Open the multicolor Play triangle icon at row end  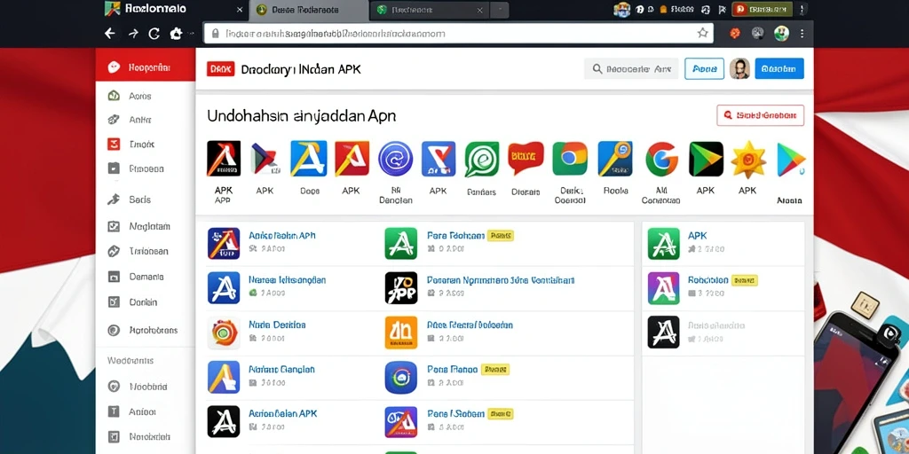pos(791,160)
